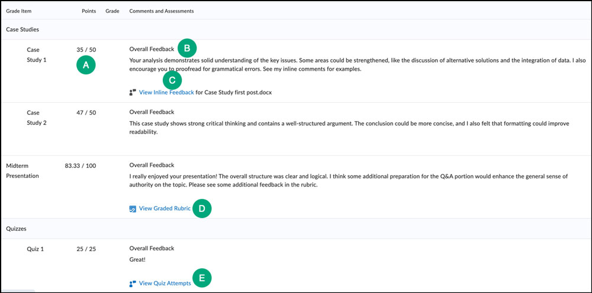Select the Grade Item column header
Image resolution: width=592 pixels, height=293 pixels.
click(x=18, y=11)
